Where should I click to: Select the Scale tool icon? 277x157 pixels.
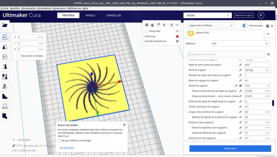pyautogui.click(x=5, y=47)
